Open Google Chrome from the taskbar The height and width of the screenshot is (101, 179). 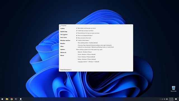tap(11, 99)
